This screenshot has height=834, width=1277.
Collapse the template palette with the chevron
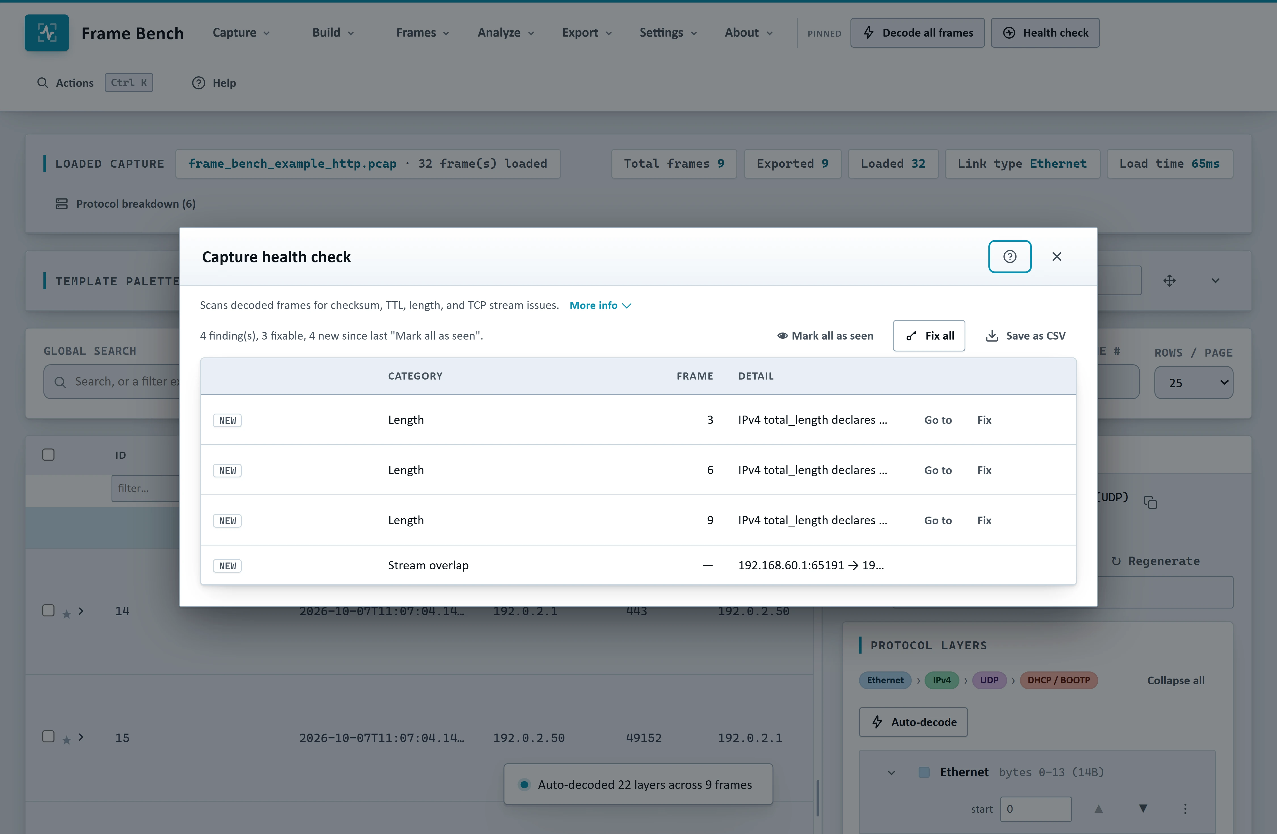click(1215, 281)
